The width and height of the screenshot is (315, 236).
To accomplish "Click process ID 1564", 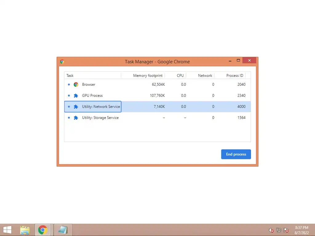I will click(241, 118).
